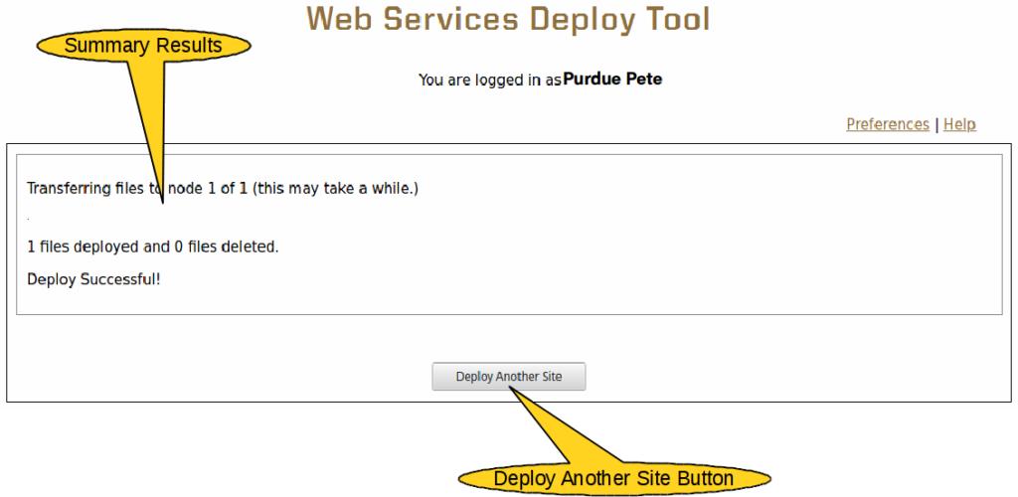Open the Preferences link
Image resolution: width=1018 pixels, height=497 pixels.
(x=888, y=124)
